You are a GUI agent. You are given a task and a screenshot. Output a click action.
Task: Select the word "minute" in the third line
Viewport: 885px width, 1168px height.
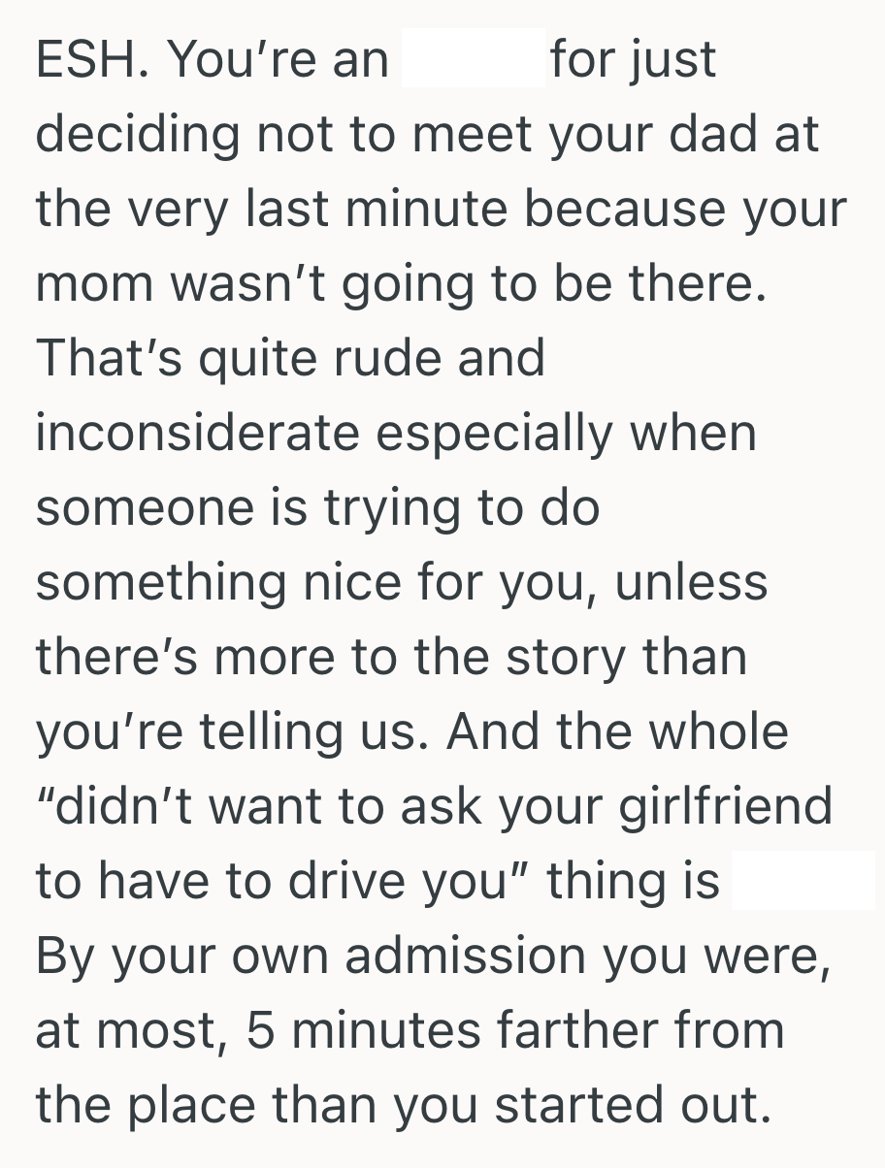point(414,211)
